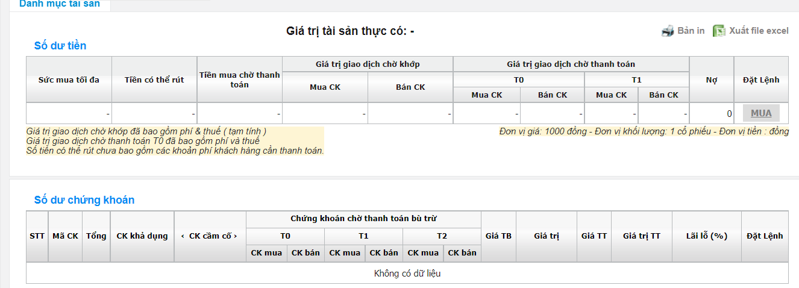799x288 pixels.
Task: Click the Số dư tiền section heading
Action: (60, 46)
